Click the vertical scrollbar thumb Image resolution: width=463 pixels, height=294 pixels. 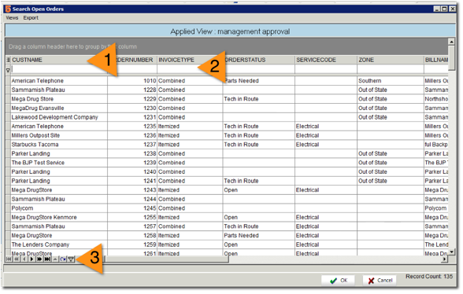pos(451,58)
